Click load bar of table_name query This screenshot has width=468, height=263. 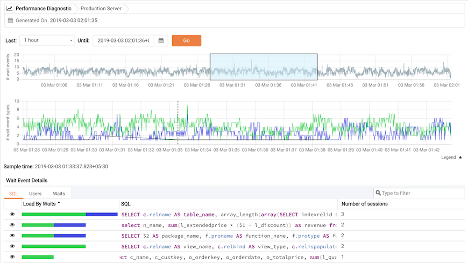[69, 215]
